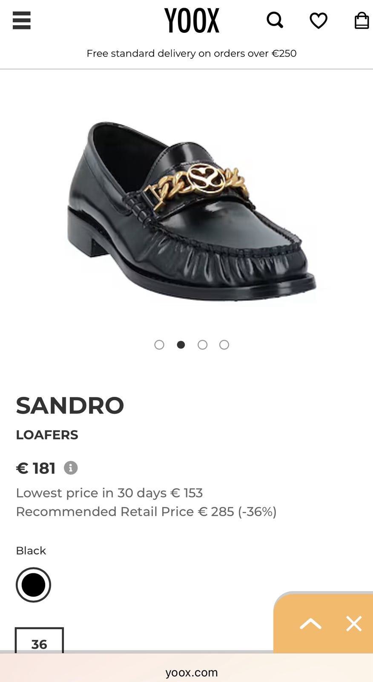Screen dimensions: 373x682
Task: Open the shopping bag icon
Action: 362,20
